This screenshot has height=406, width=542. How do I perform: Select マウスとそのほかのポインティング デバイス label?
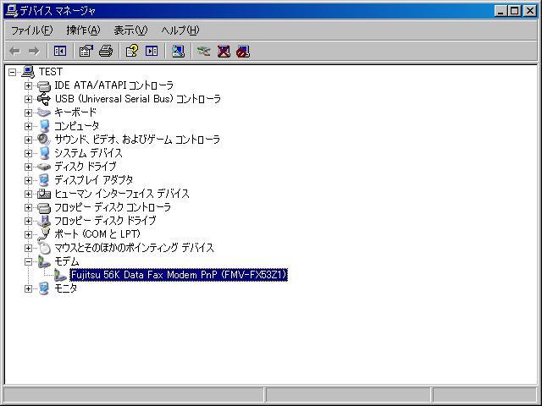(x=134, y=248)
